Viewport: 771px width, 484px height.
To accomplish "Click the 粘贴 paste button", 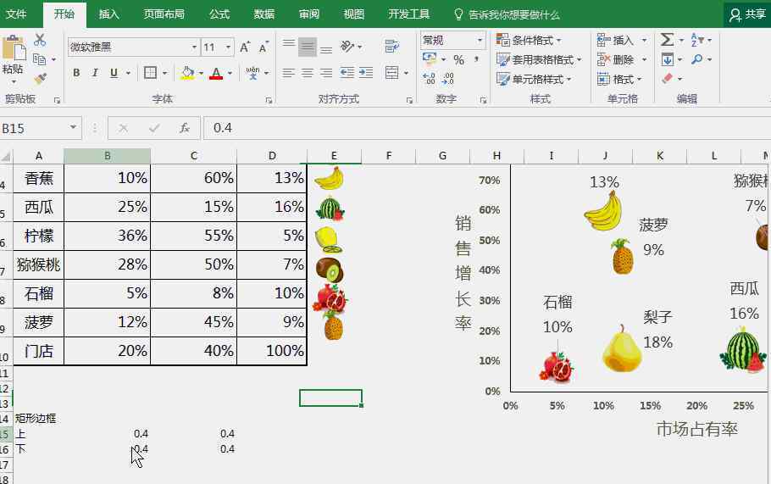I will pos(13,59).
